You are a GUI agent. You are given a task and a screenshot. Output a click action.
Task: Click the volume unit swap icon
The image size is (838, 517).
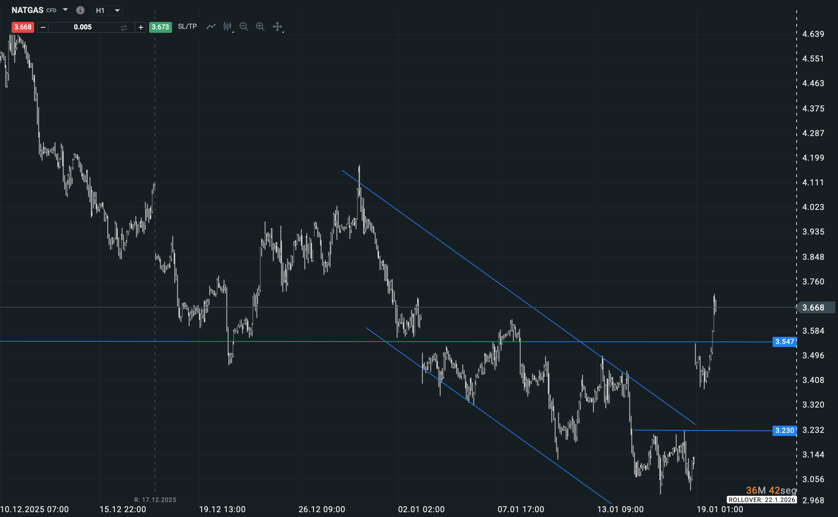[124, 27]
